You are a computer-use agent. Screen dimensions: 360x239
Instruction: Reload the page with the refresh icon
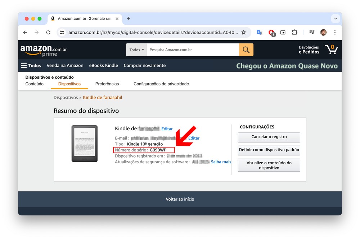[x=48, y=33]
